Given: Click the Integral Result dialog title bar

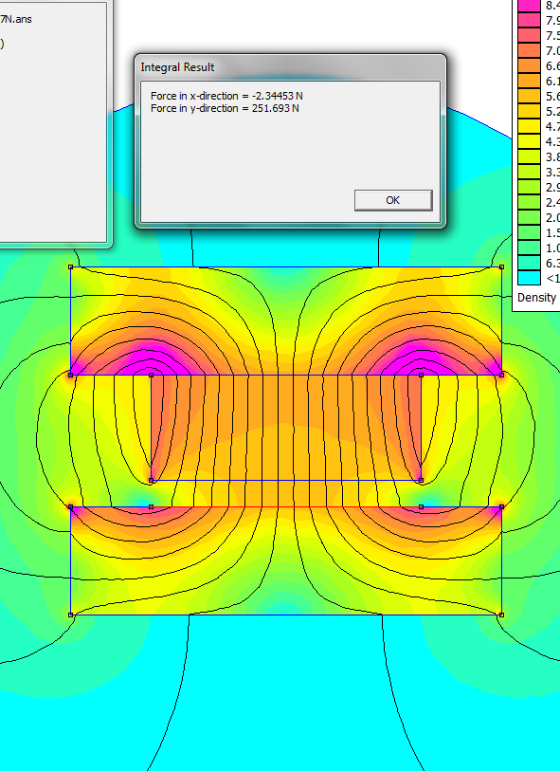Looking at the screenshot, I should coord(290,67).
